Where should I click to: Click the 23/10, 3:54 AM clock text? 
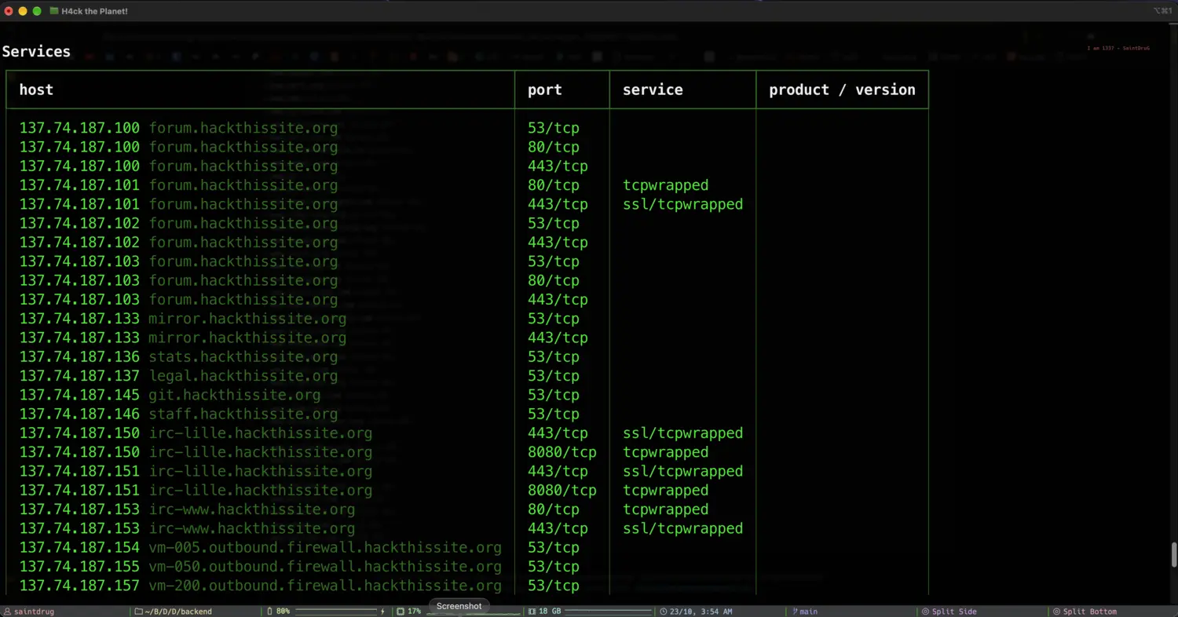(701, 612)
